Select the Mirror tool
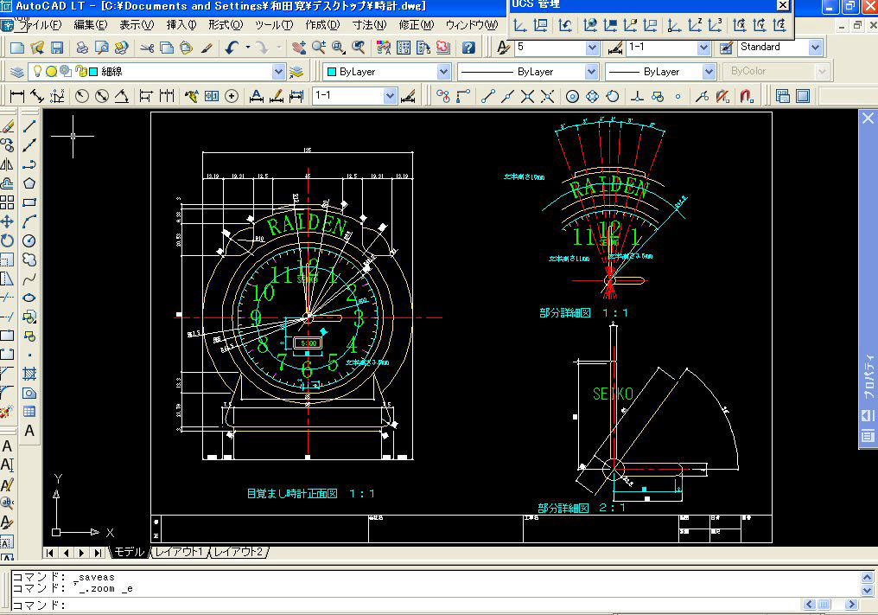Image resolution: width=878 pixels, height=615 pixels. tap(7, 164)
